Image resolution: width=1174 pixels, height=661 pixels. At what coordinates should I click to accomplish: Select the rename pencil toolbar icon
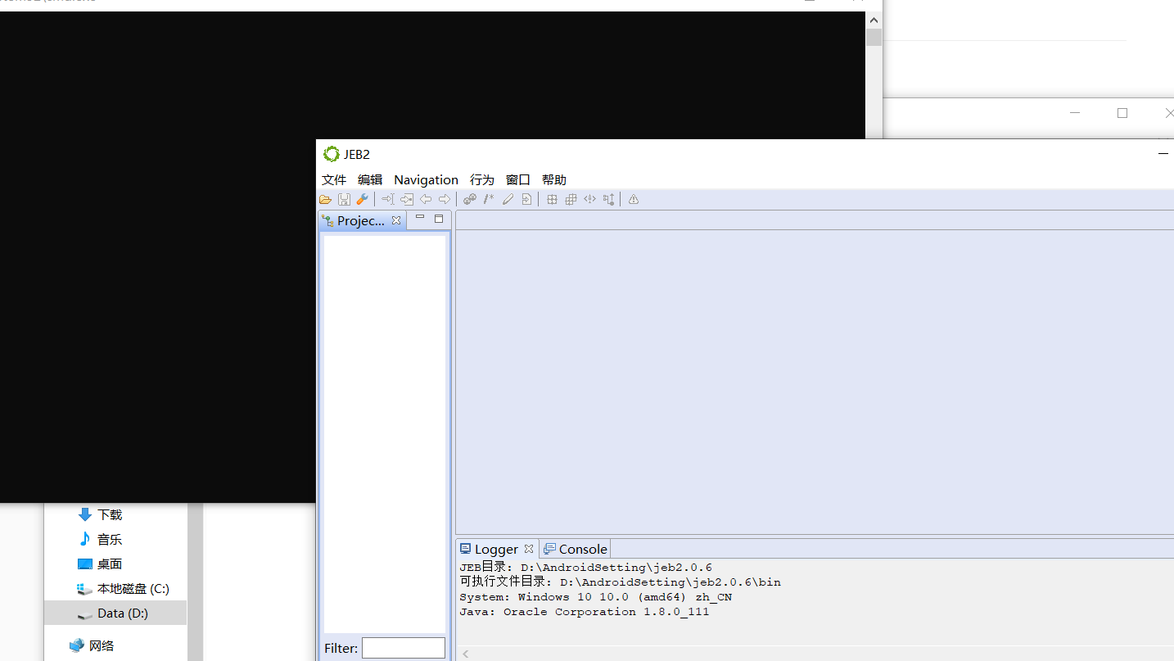coord(508,199)
